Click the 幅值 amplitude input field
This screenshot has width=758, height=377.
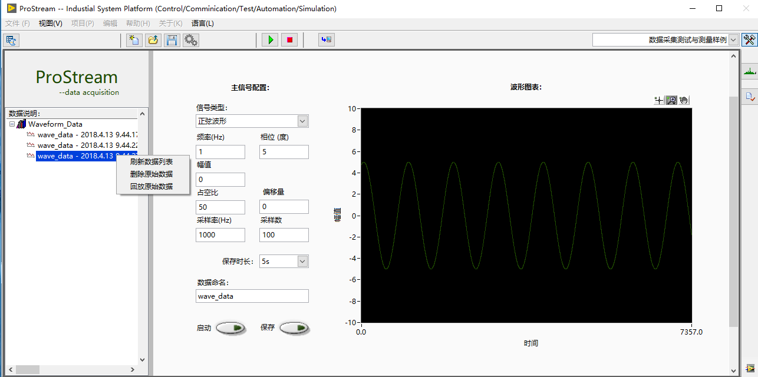(x=220, y=180)
